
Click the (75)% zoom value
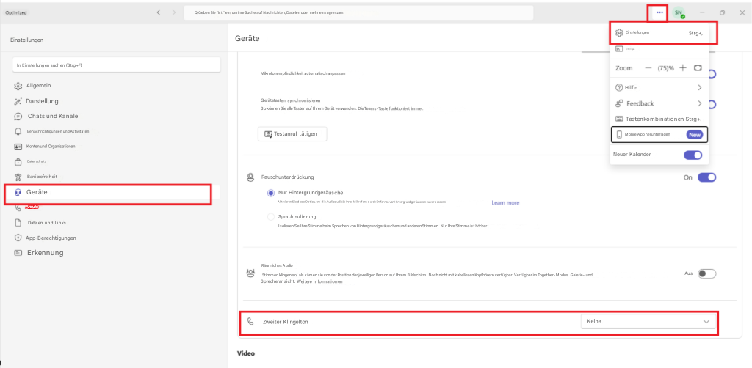(665, 68)
